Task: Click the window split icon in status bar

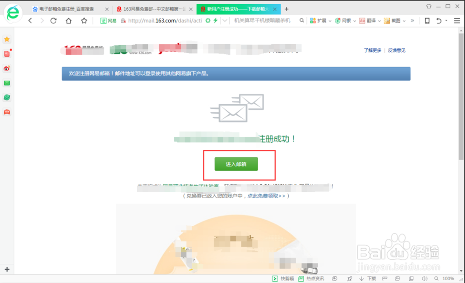Action: point(411,278)
